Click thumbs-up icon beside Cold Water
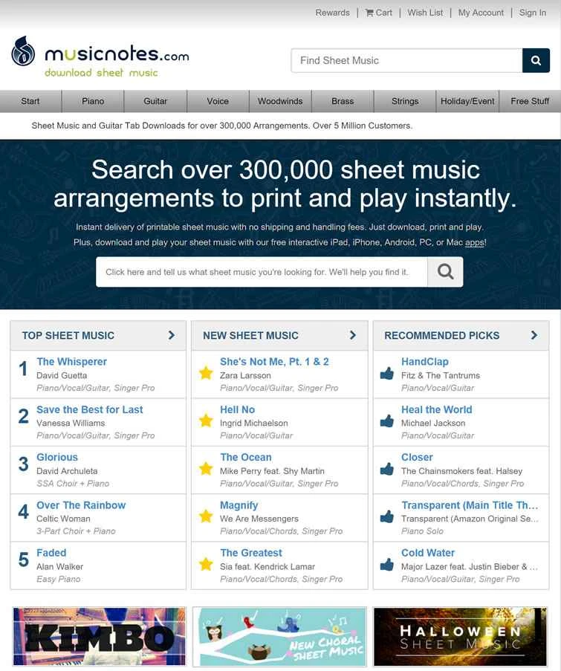The width and height of the screenshot is (561, 671). tap(387, 565)
